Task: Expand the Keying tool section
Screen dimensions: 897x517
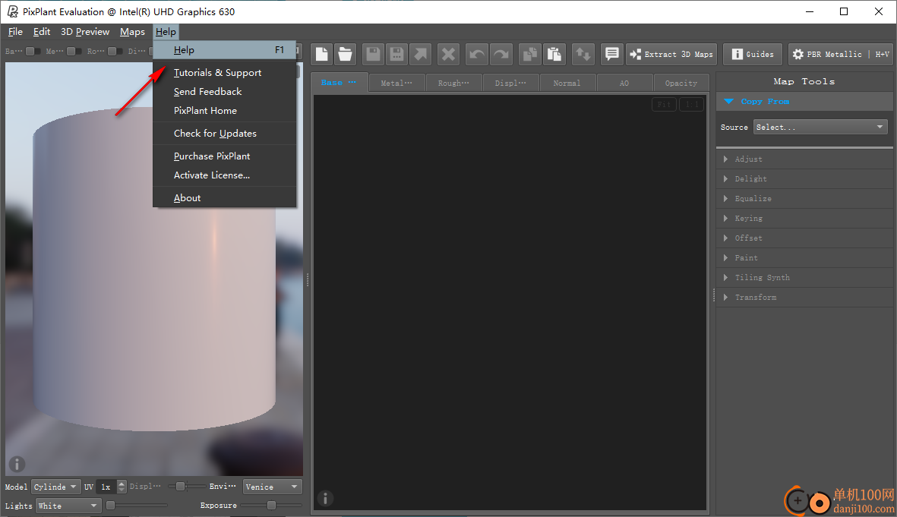Action: (x=804, y=219)
